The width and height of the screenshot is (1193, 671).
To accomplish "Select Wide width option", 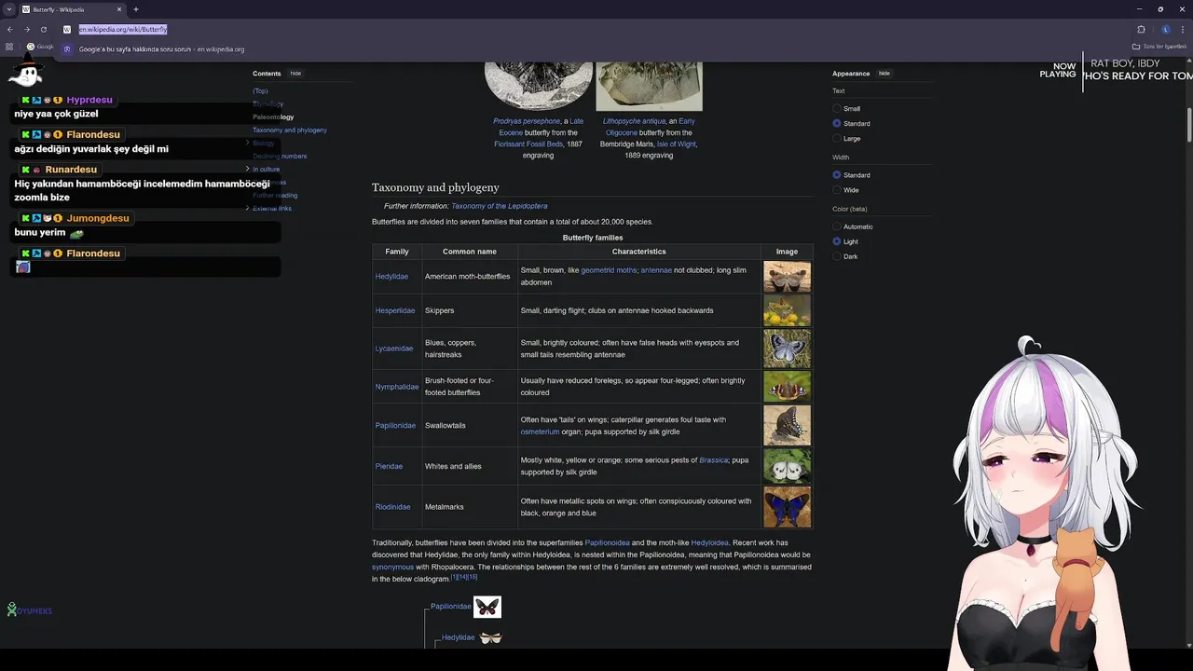I will [x=837, y=190].
